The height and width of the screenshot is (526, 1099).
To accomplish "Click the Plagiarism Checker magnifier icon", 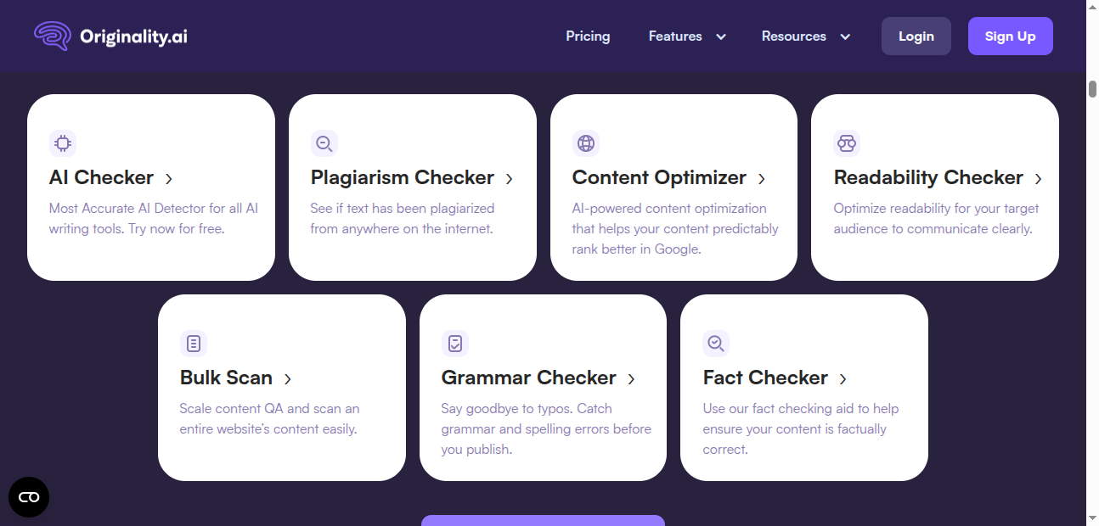I will (324, 143).
